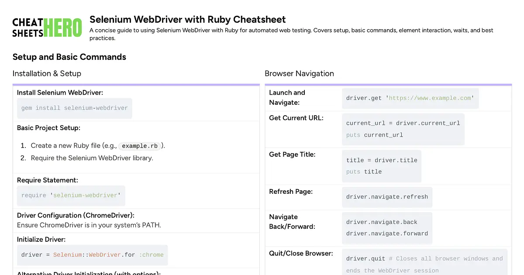Click the Setup and Basic Commands heading
The height and width of the screenshot is (275, 524).
pos(69,57)
